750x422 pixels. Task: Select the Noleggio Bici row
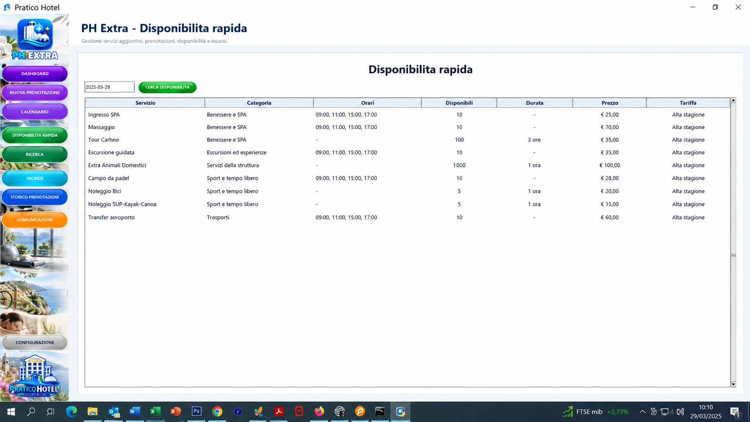point(407,191)
